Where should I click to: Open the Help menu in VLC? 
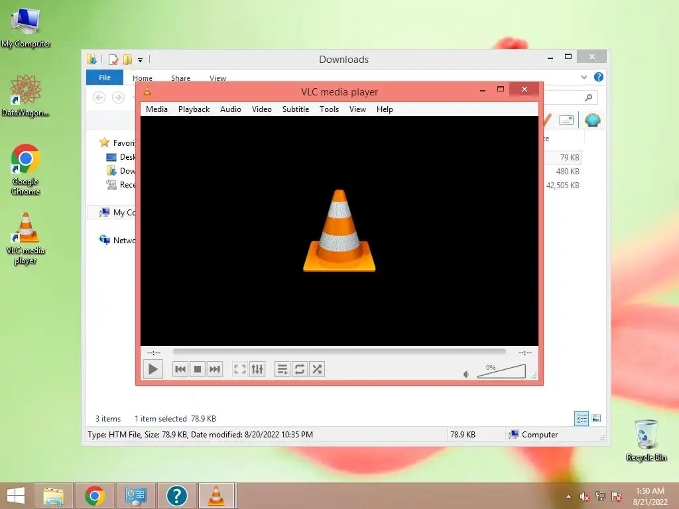coord(385,109)
